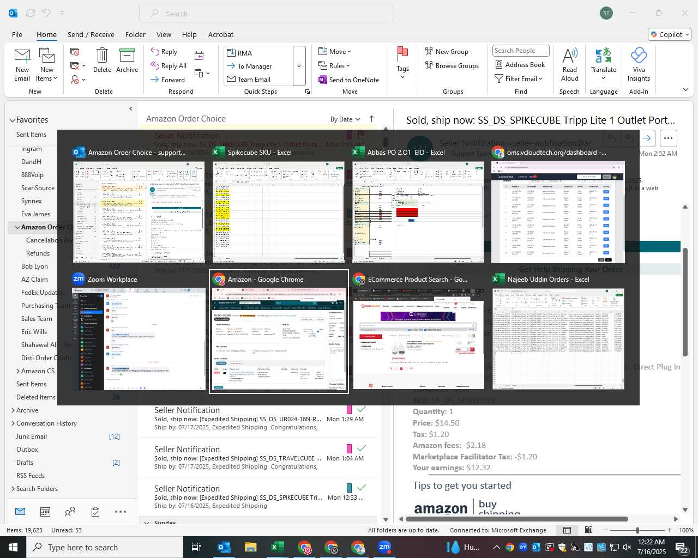
Task: Switch to Spikecube SKU Excel window thumbnail
Action: coord(279,206)
